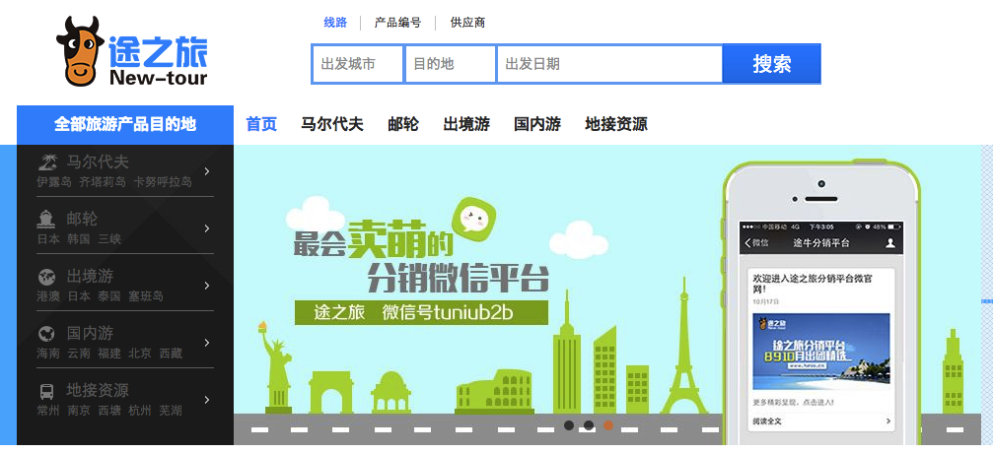Click the green WeChat smiley icon in banner
Screen dimensions: 993x453
(472, 219)
